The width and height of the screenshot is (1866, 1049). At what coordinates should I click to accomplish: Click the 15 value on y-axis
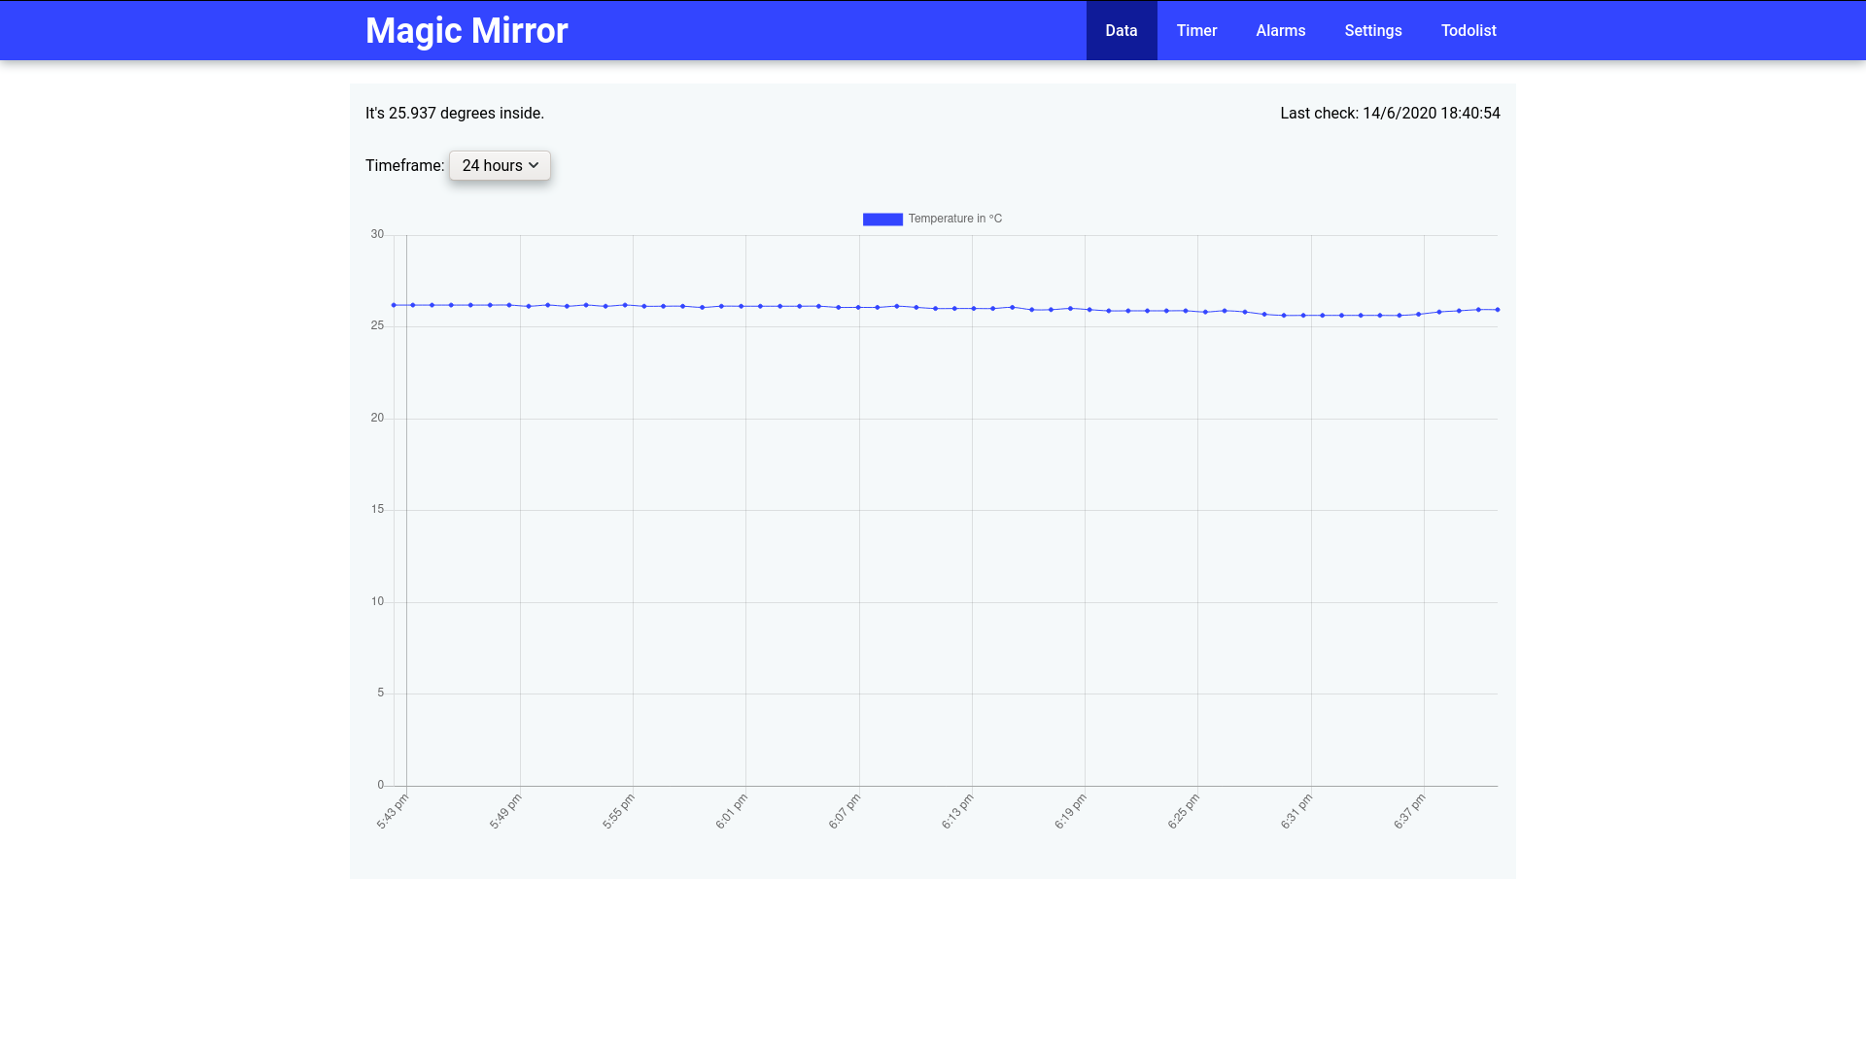coord(377,510)
